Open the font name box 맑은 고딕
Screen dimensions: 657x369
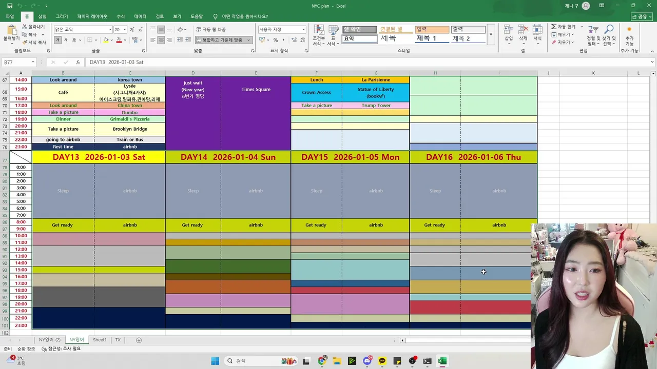[83, 30]
